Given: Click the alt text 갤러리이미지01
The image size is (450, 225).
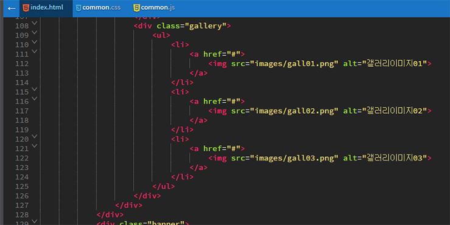Looking at the screenshot, I should click(x=395, y=64).
